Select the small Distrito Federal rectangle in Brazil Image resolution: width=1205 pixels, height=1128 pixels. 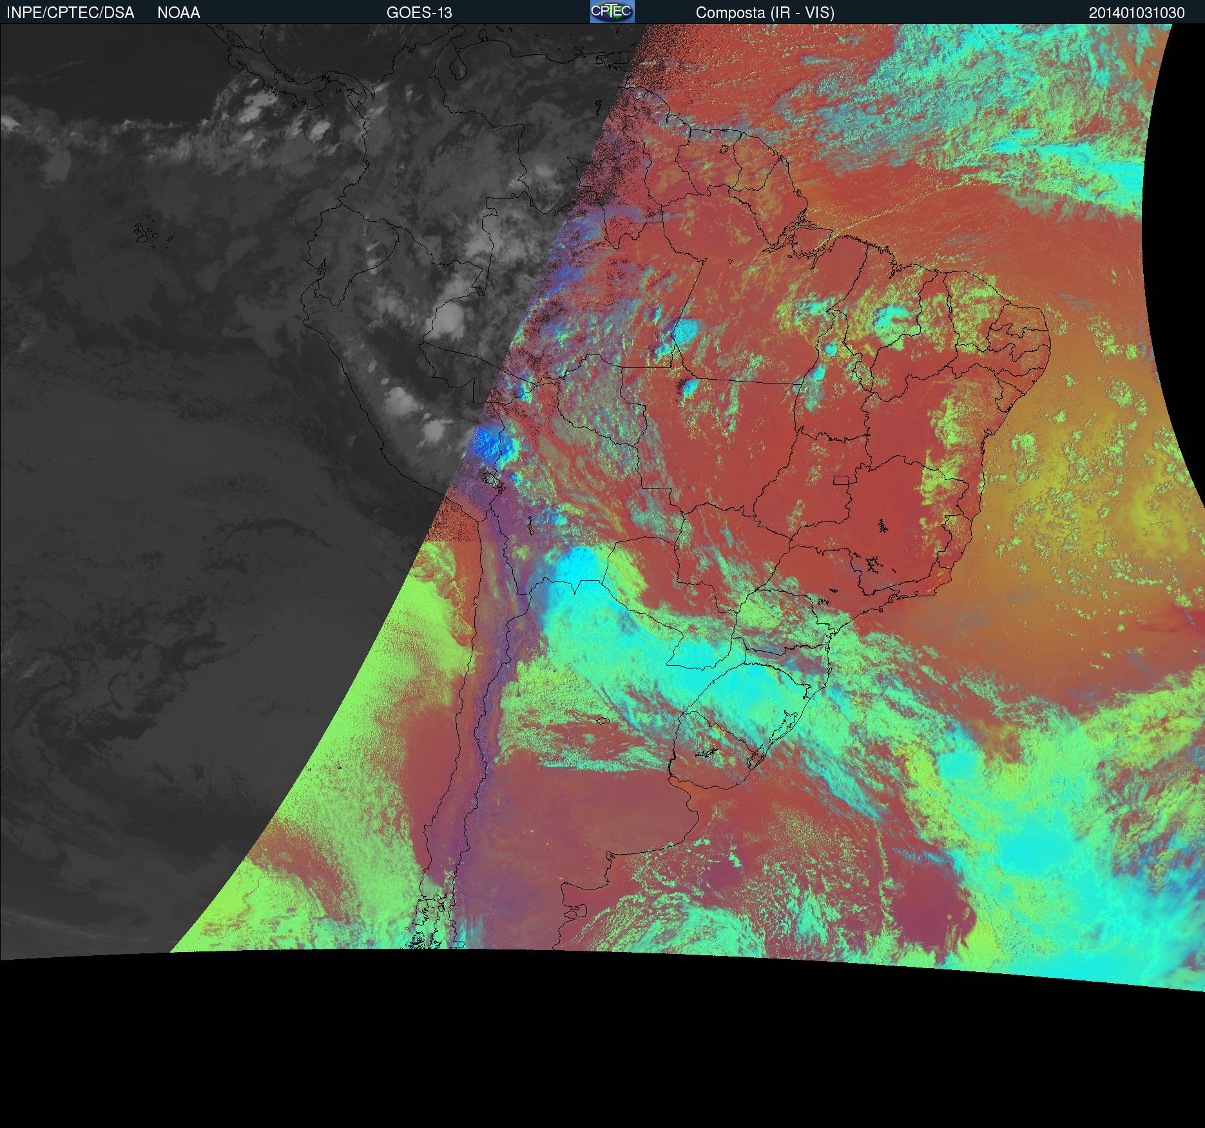[x=842, y=480]
